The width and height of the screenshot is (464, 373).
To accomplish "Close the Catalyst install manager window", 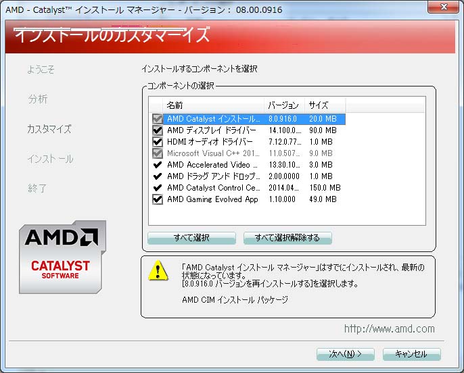I will point(443,7).
